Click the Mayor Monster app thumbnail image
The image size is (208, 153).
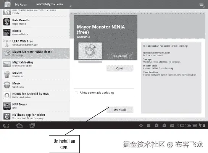coord(90,51)
